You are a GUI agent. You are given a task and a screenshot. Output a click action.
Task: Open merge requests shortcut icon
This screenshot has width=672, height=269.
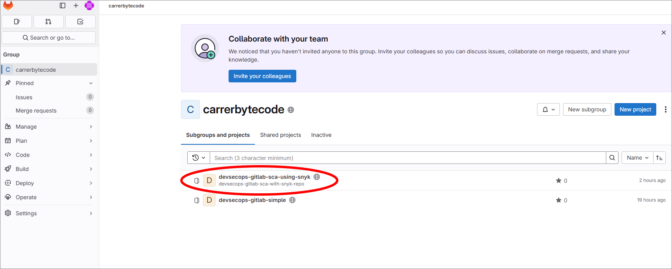[48, 22]
